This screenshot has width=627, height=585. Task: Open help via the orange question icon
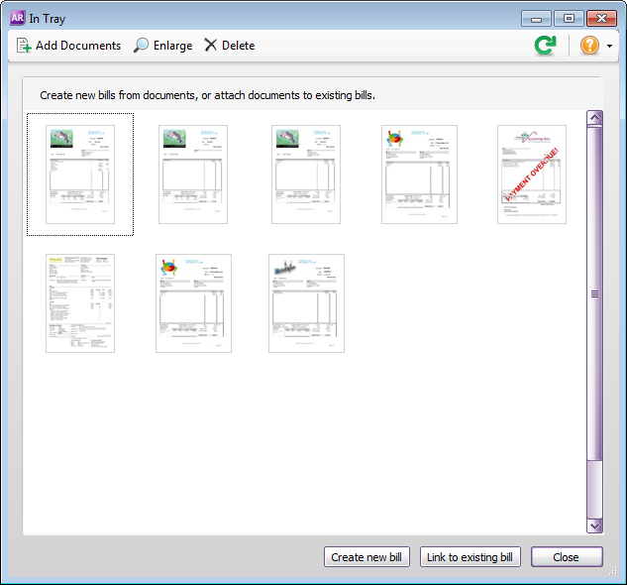(x=589, y=46)
